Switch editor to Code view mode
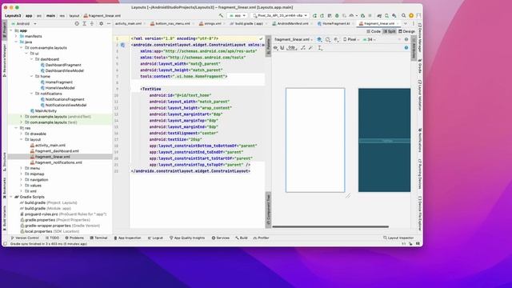Image resolution: width=512 pixels, height=288 pixels. [374, 31]
